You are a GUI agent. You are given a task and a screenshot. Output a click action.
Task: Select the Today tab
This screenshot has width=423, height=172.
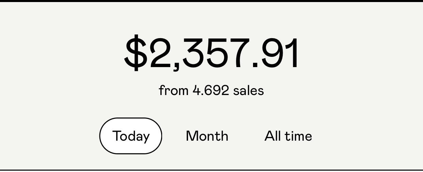(x=131, y=136)
